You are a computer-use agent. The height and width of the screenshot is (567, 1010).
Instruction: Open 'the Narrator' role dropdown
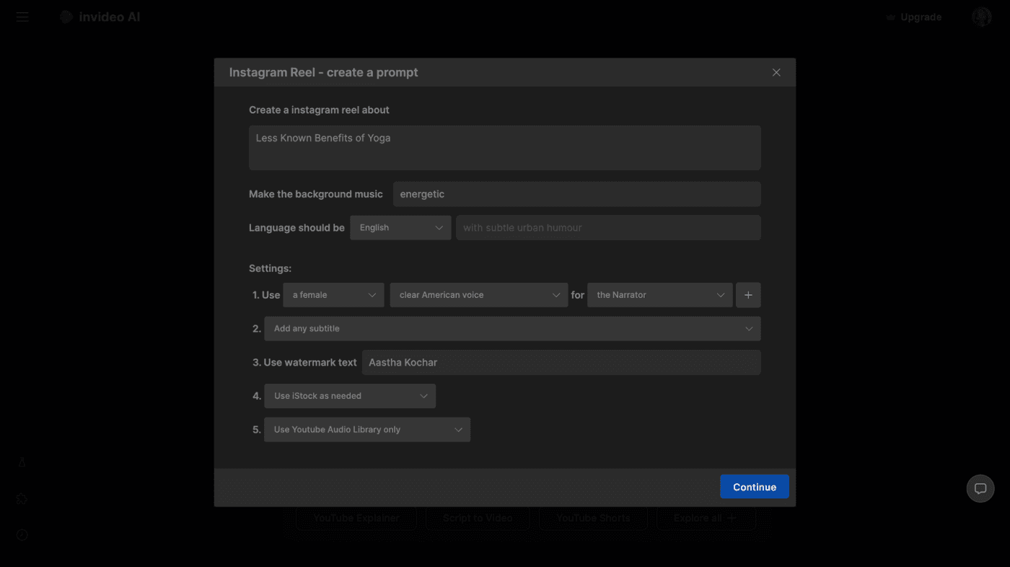pyautogui.click(x=659, y=295)
